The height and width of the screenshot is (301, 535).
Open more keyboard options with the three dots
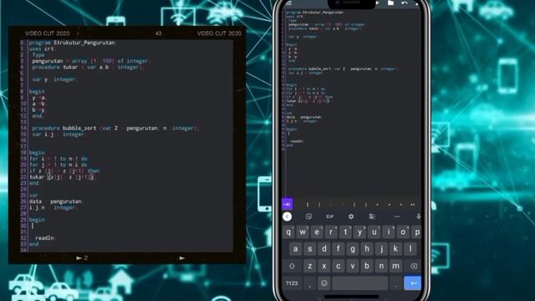(397, 217)
